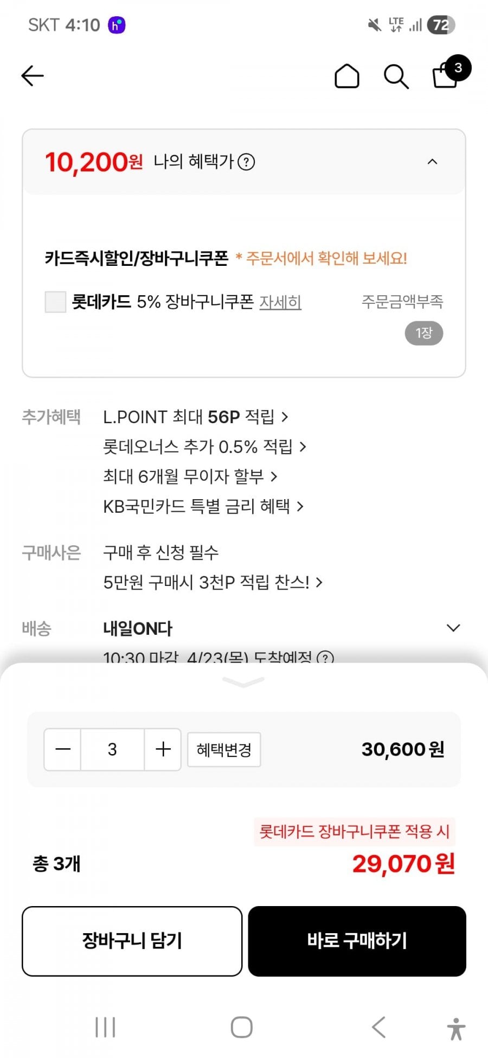Check the 롯데카드 5% 장바구니쿠폰 checkbox
Screen dimensions: 488x1058
coord(55,302)
